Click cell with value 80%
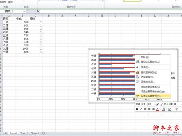The height and width of the screenshot is (136, 182). (22, 25)
